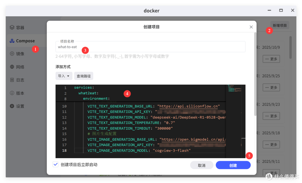Click the 取消 cancel button
Screen dimensions: 302x183
coord(202,165)
